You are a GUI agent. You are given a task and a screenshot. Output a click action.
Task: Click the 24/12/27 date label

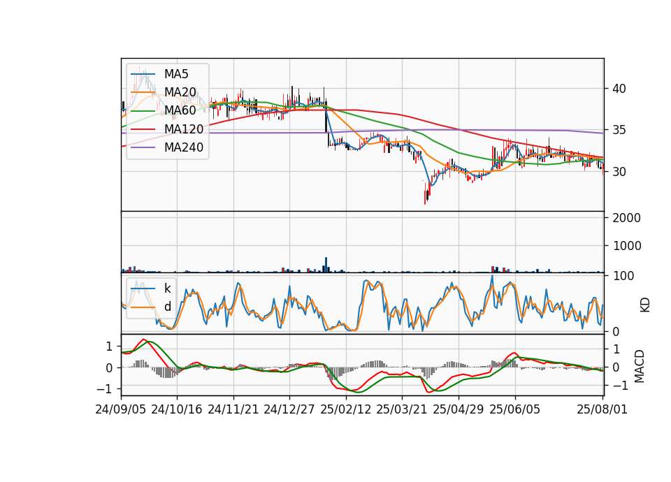click(x=289, y=409)
